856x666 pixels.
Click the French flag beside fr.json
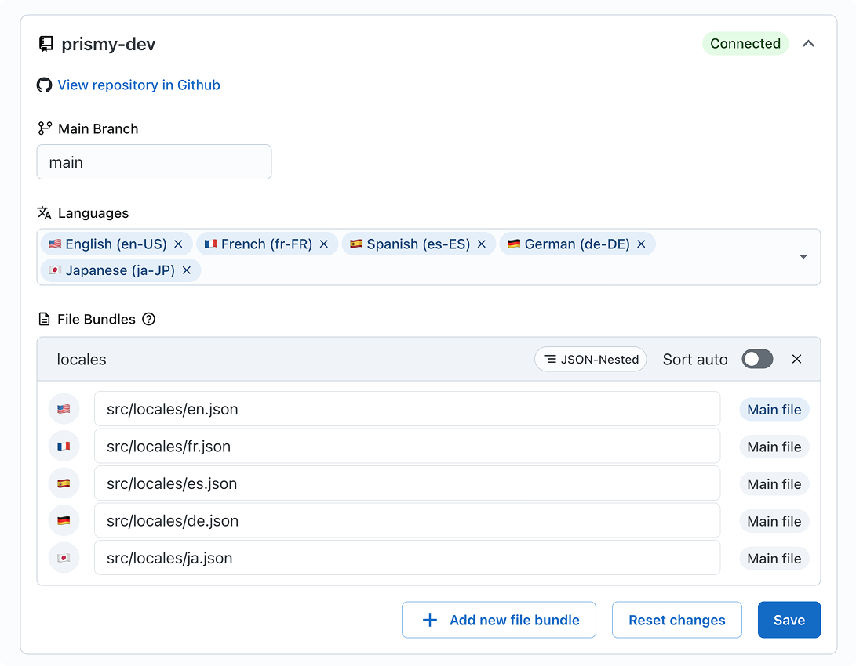[x=64, y=447]
